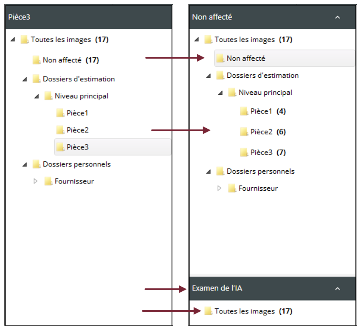Collapse Dossiers d'estimation in left panel
The image size is (361, 330).
[x=24, y=79]
